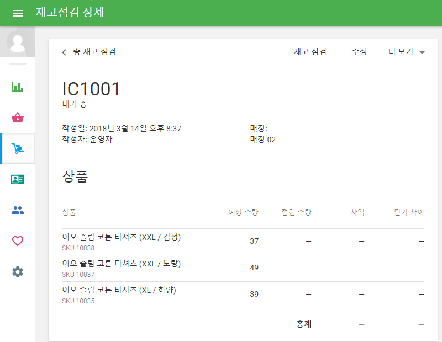Click the 대기 중 status text
The height and width of the screenshot is (342, 442).
(x=75, y=104)
